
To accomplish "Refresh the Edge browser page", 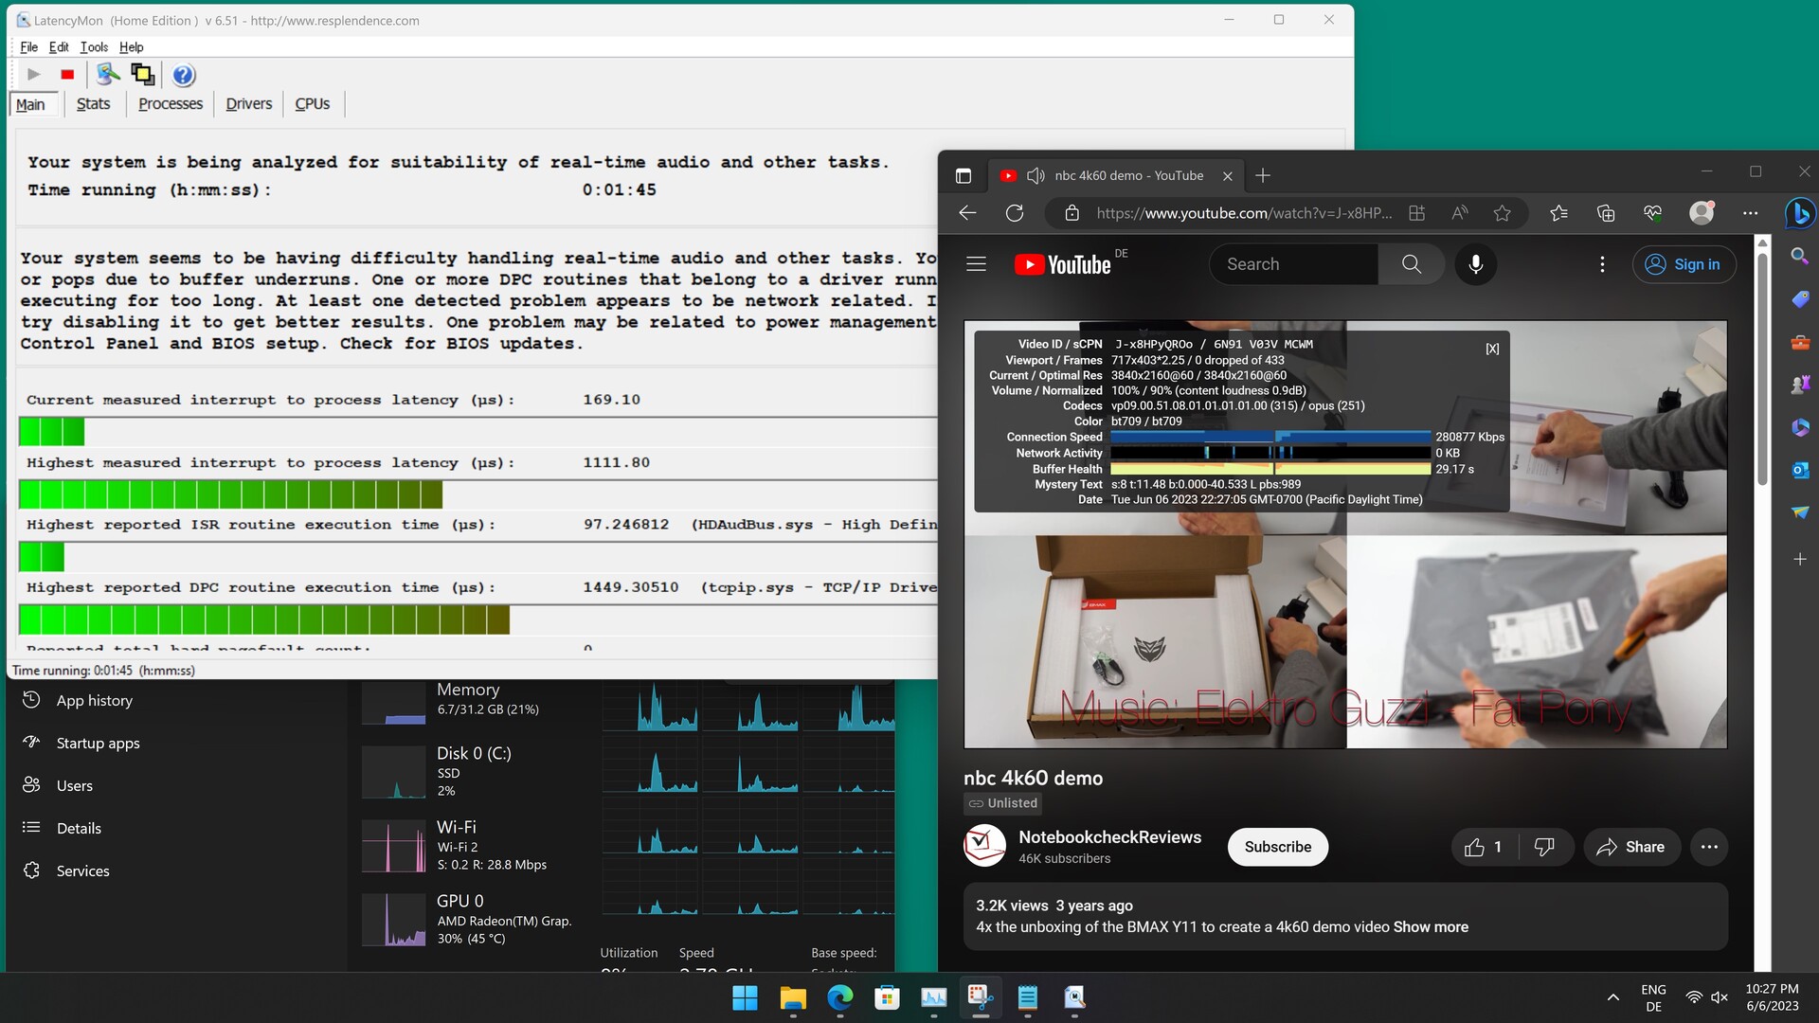I will tap(1015, 213).
